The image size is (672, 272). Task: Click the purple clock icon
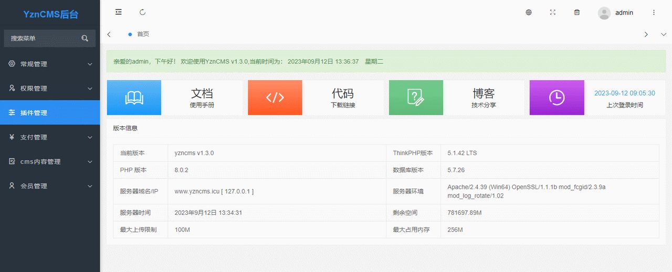point(556,97)
